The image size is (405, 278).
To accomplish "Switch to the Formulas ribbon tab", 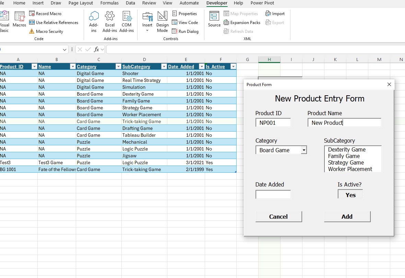I will (x=109, y=3).
